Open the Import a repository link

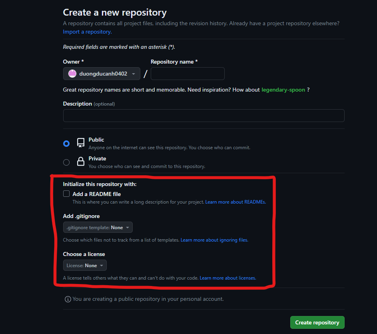point(87,32)
